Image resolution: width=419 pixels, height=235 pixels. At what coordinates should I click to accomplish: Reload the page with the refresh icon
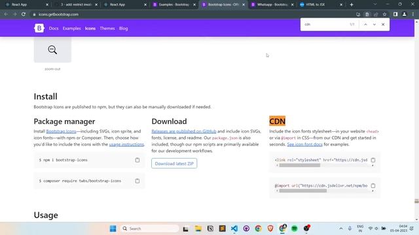pyautogui.click(x=24, y=14)
